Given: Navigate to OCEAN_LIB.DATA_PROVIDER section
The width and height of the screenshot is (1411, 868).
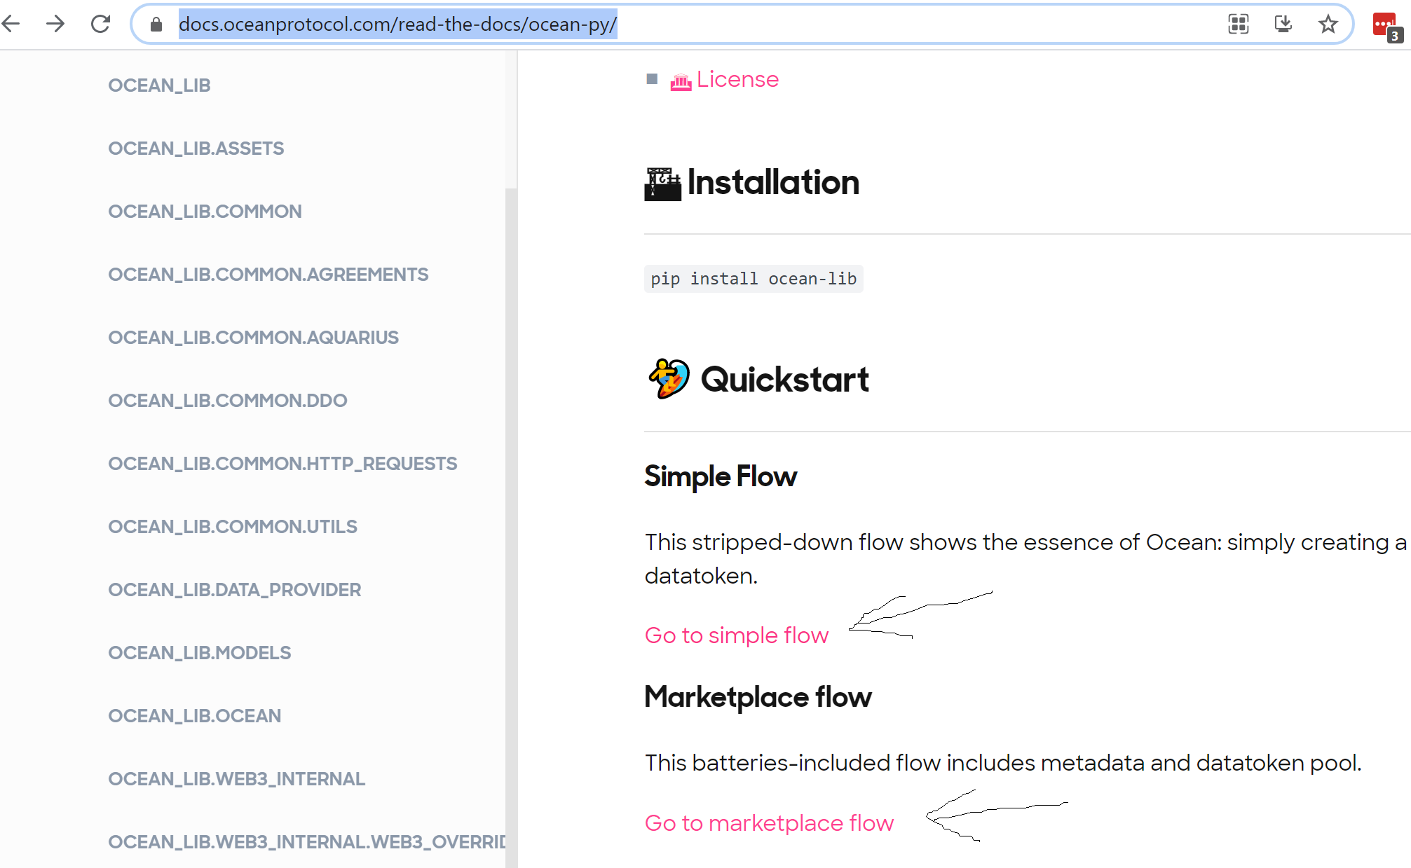Looking at the screenshot, I should (234, 590).
